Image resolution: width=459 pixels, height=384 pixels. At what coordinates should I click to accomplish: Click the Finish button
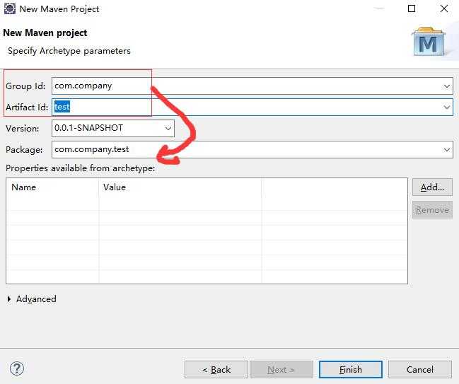point(350,370)
